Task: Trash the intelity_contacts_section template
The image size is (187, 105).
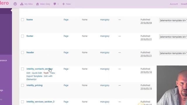Action: click(x=46, y=73)
